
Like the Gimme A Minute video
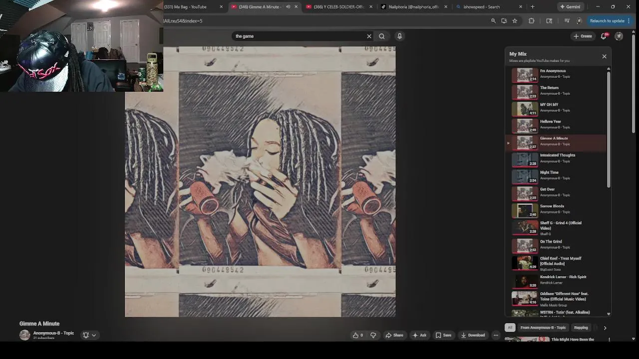coord(358,335)
